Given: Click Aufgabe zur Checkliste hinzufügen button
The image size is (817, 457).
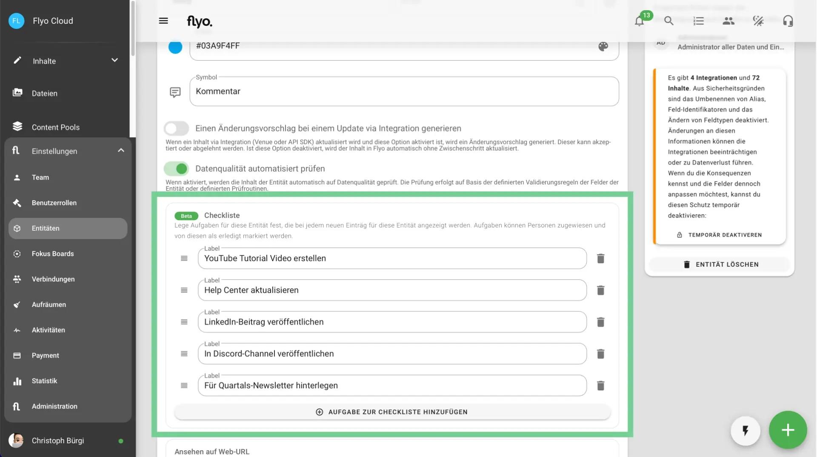Looking at the screenshot, I should tap(392, 412).
